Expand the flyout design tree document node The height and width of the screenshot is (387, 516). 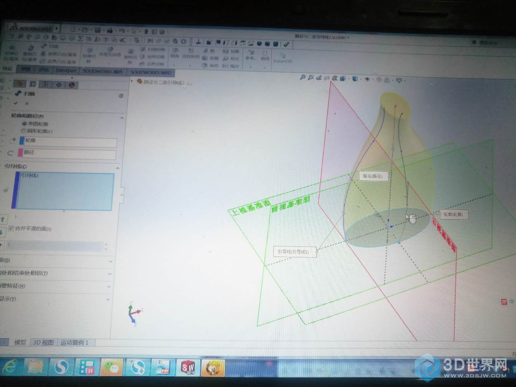coord(132,81)
